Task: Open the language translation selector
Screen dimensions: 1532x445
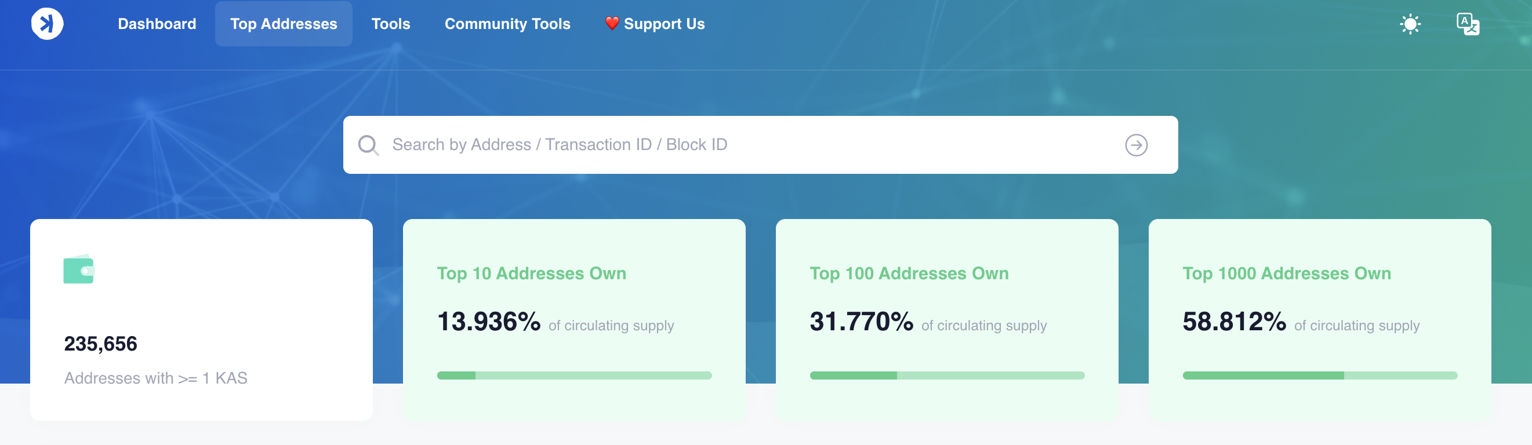Action: point(1467,24)
